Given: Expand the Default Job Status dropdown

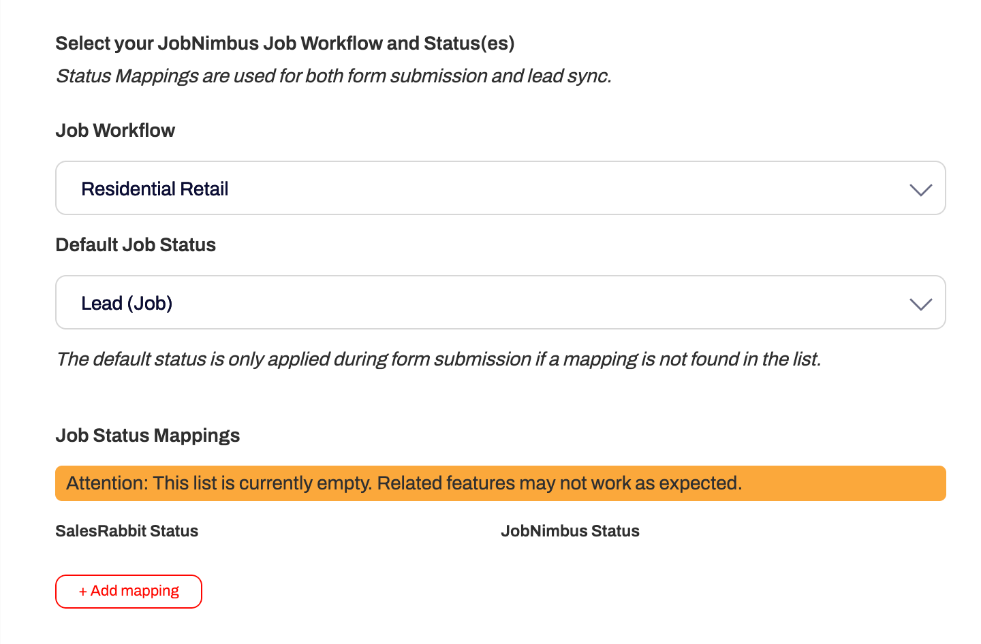Looking at the screenshot, I should [500, 302].
